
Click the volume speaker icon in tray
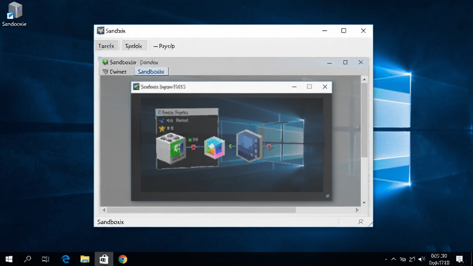point(422,259)
